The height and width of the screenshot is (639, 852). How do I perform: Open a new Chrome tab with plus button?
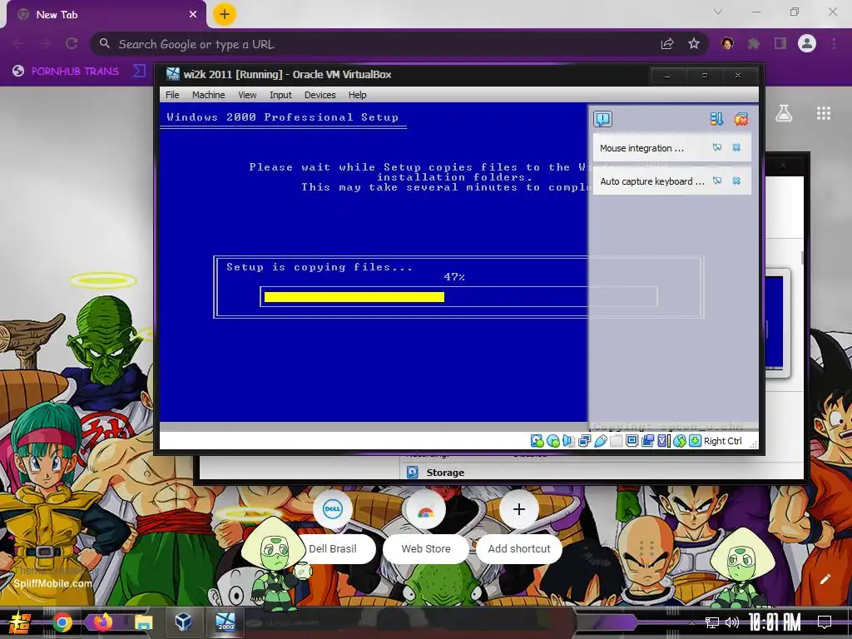pos(225,14)
